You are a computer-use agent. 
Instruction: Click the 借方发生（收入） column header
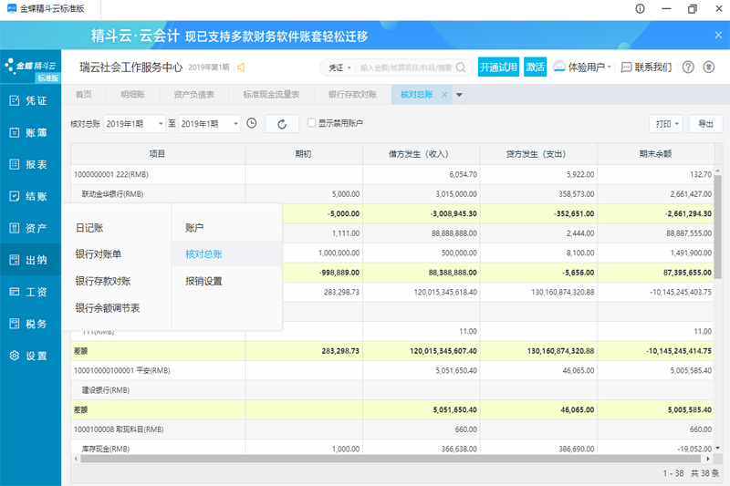422,154
